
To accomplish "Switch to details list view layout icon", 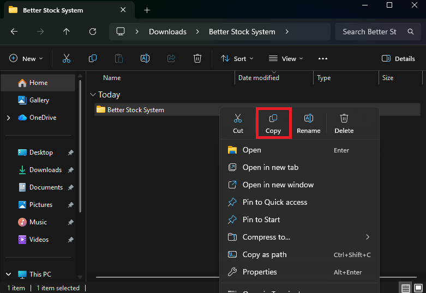I will point(405,288).
